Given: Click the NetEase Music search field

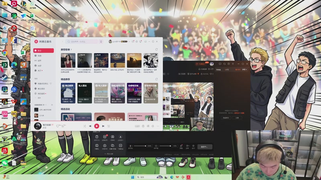Looking at the screenshot, I should coord(82,42).
